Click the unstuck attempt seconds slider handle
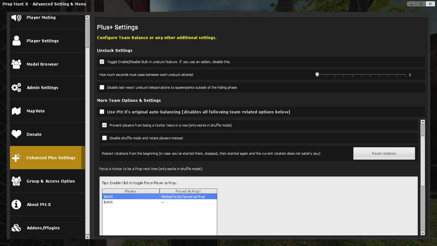This screenshot has height=246, width=437. pos(317,75)
